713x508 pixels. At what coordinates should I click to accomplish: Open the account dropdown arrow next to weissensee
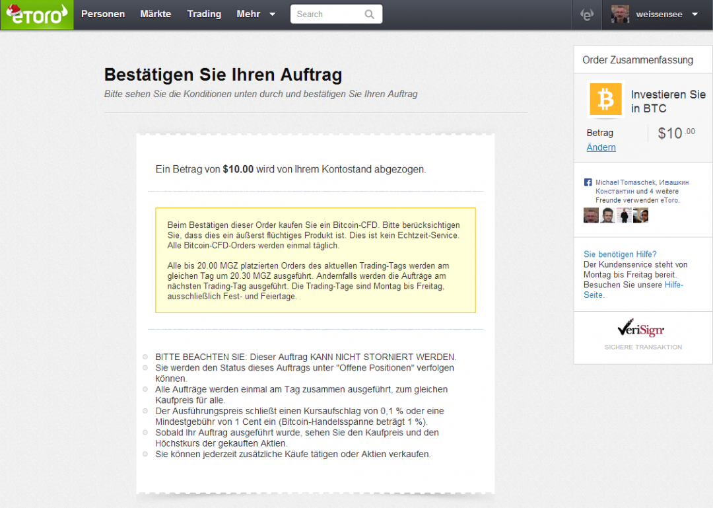[695, 15]
